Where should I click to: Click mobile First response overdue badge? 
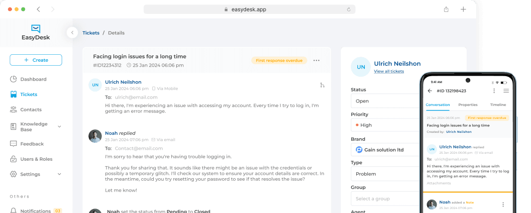(487, 118)
